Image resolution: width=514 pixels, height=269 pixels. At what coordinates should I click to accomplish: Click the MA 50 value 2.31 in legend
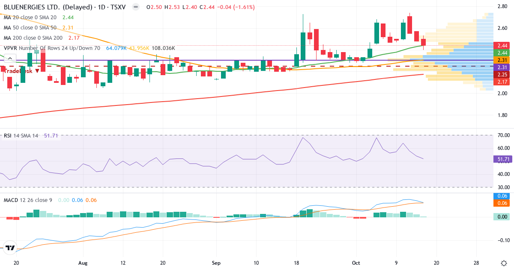tap(68, 27)
